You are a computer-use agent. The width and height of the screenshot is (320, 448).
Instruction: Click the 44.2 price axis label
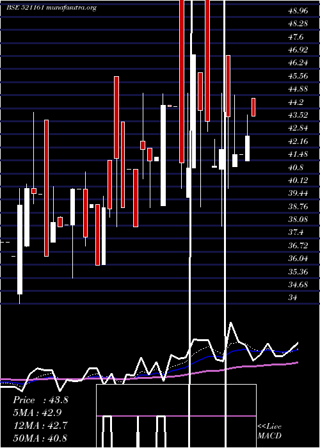pyautogui.click(x=296, y=102)
